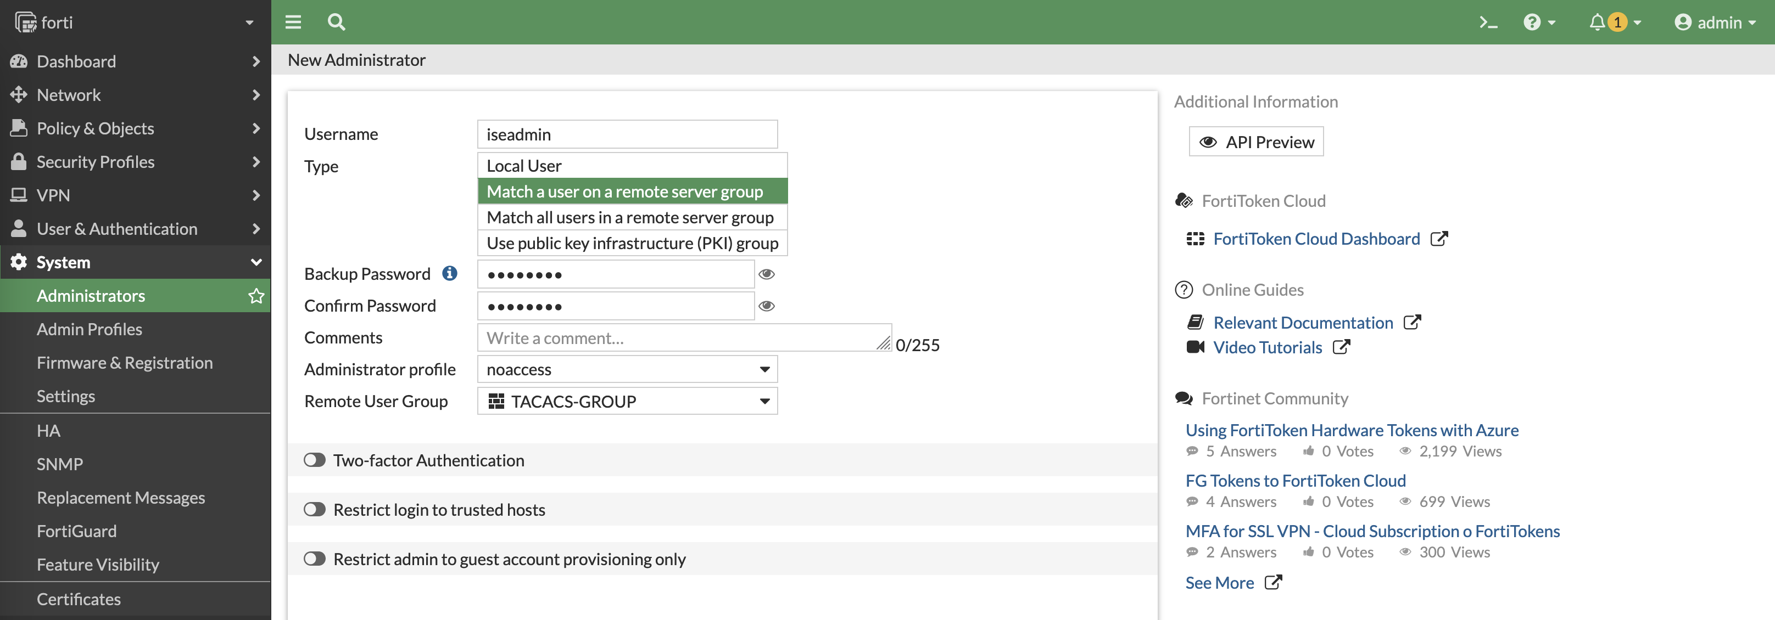
Task: Enable Two-factor Authentication toggle
Action: (x=315, y=460)
